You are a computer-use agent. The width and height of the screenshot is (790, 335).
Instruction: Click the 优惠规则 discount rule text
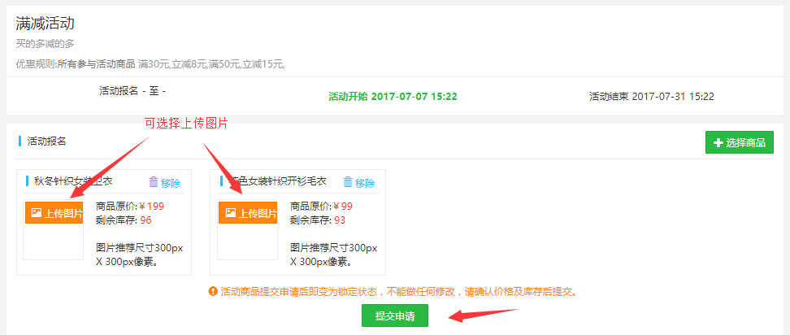coord(150,64)
